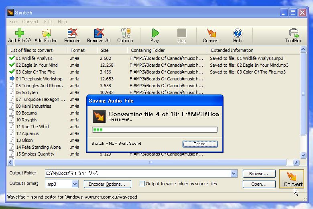Click the Remove toolbar icon
This screenshot has width=313, height=209.
[73, 33]
